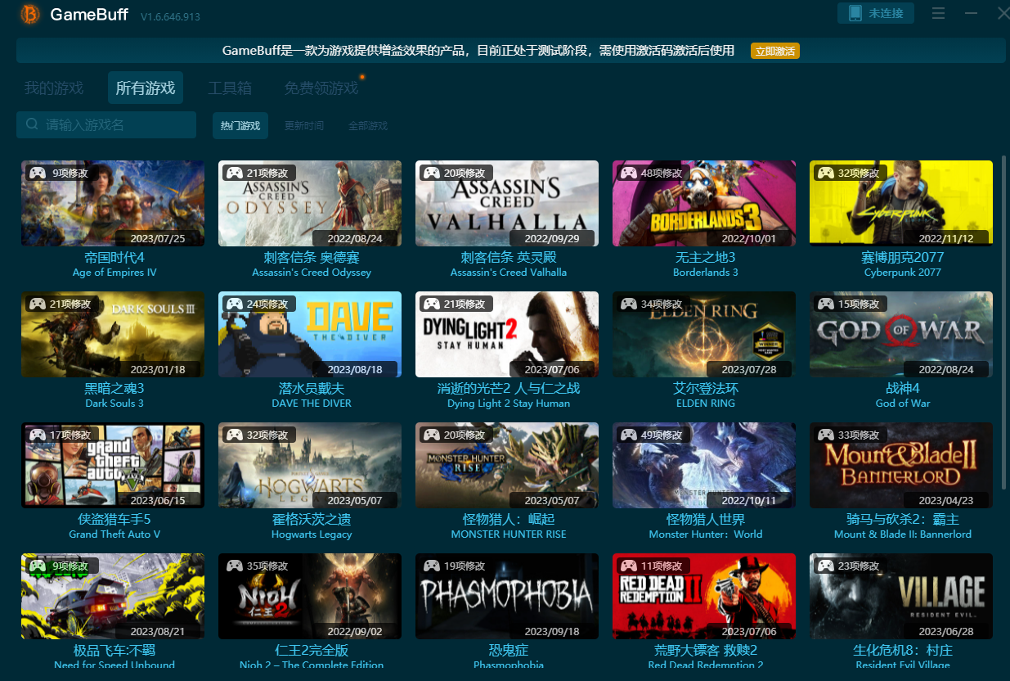Screen dimensions: 1010x681
Task: Click the 骑马与砍杀2:霸主 title
Action: click(x=903, y=519)
